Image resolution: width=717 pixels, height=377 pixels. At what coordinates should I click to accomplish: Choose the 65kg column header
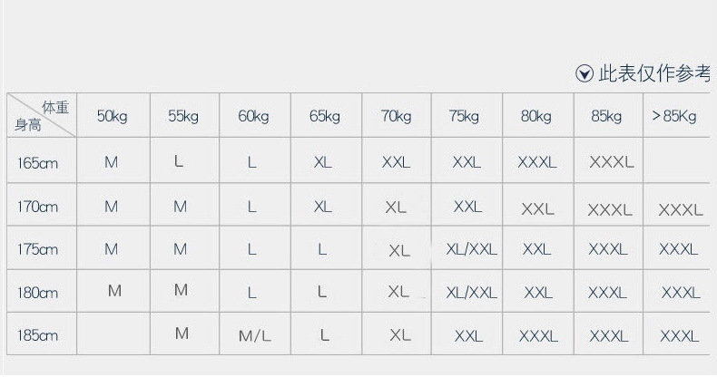click(x=324, y=116)
